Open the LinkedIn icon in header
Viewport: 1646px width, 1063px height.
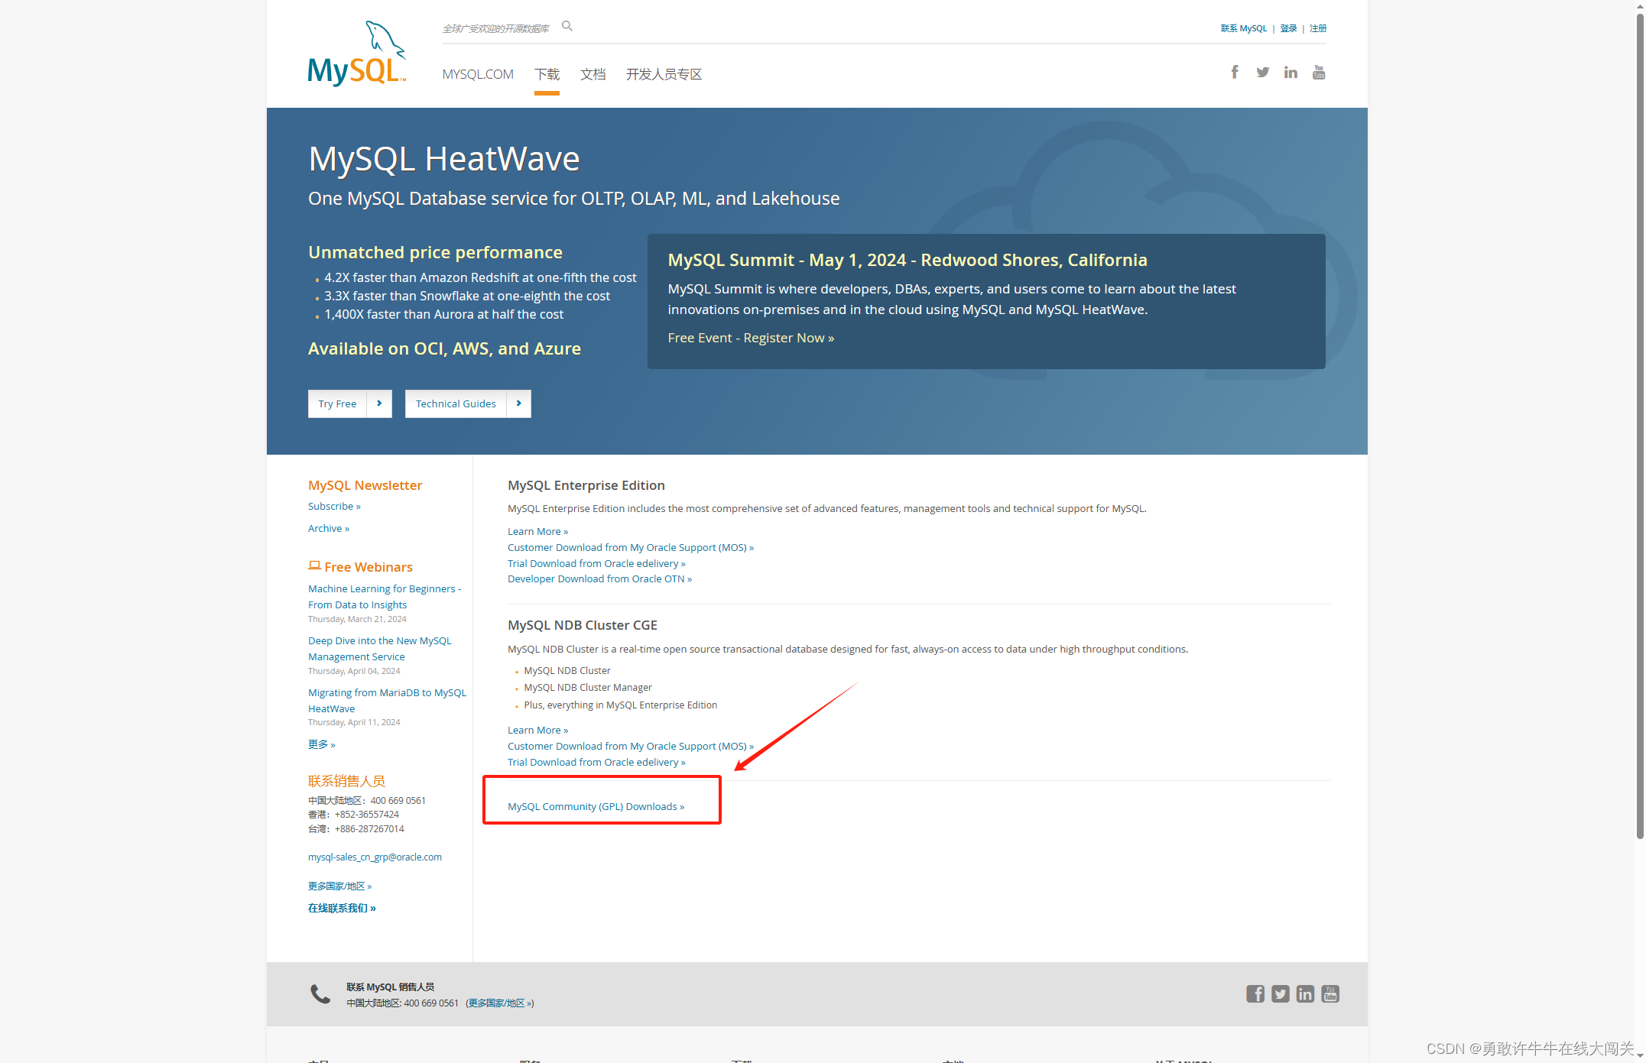coord(1291,72)
